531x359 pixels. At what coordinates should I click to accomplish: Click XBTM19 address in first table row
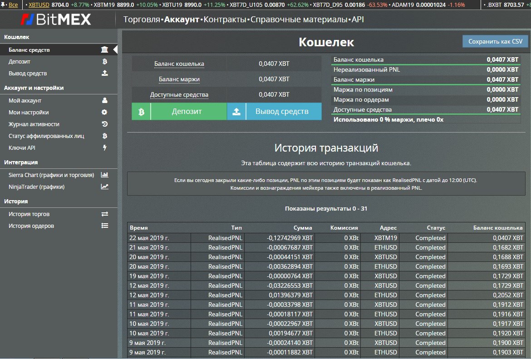coord(385,238)
